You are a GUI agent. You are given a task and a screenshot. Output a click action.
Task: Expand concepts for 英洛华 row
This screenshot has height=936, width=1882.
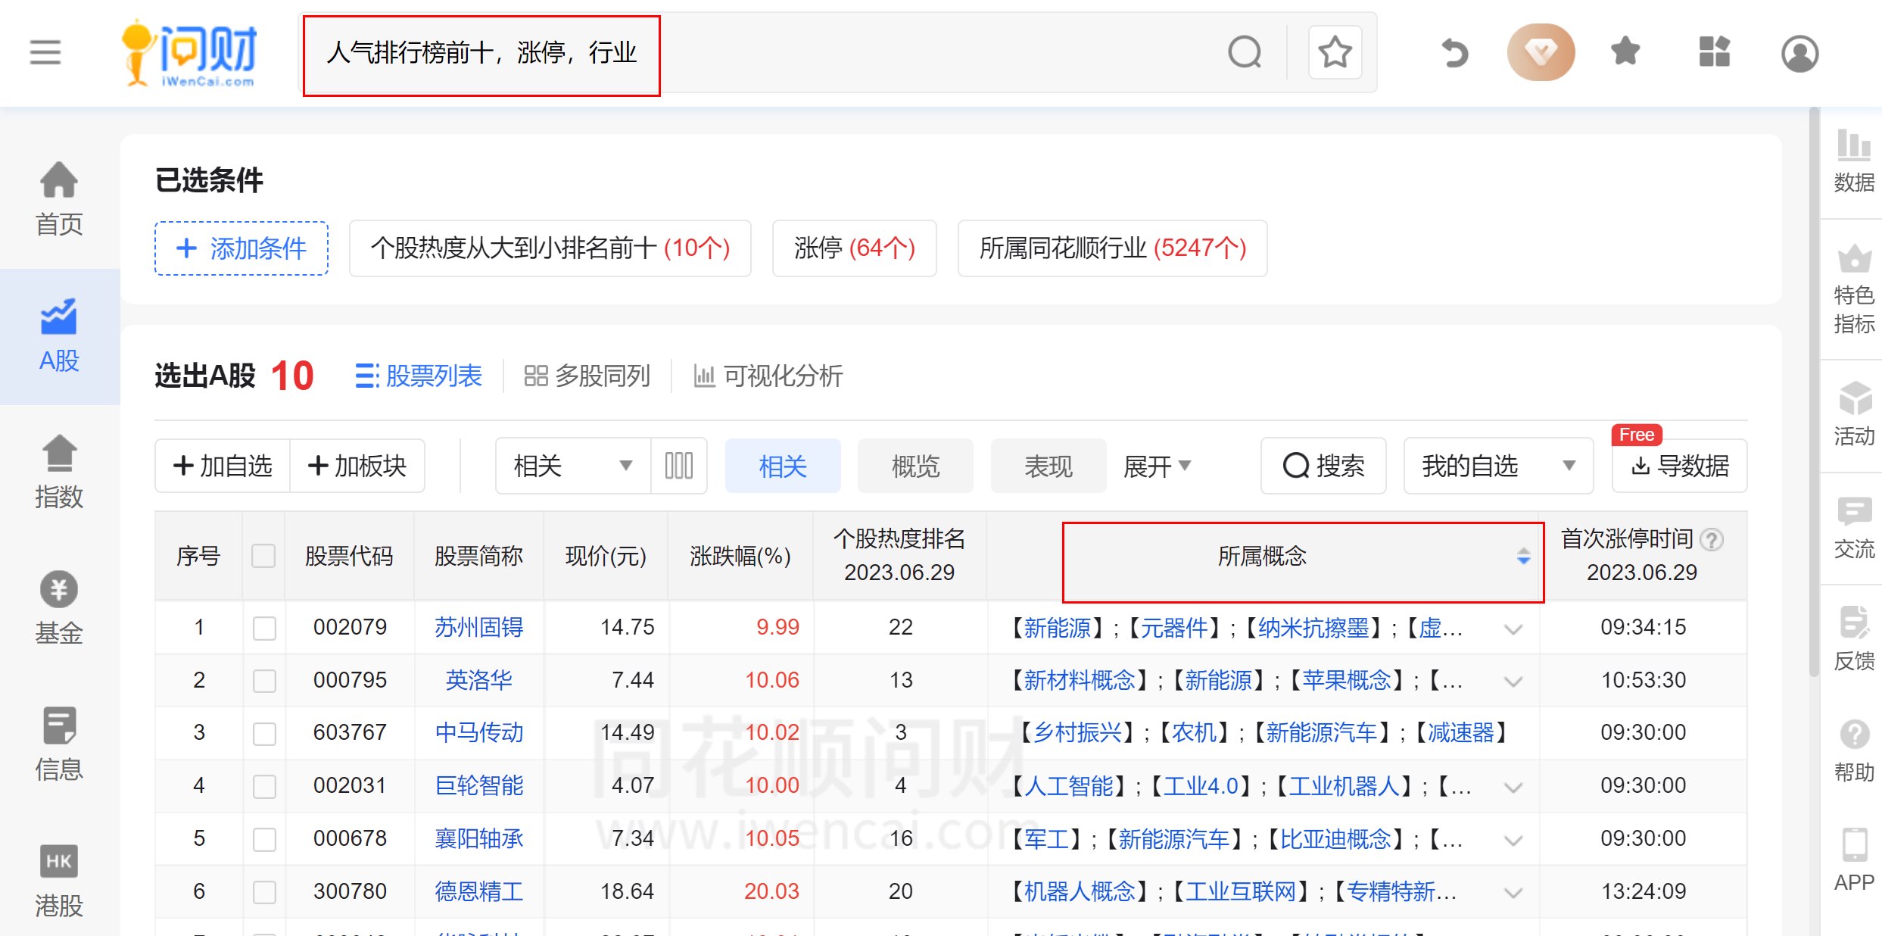tap(1514, 680)
